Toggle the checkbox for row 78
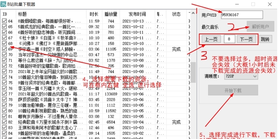Screen dimensions: 279x139 coord(4,100)
